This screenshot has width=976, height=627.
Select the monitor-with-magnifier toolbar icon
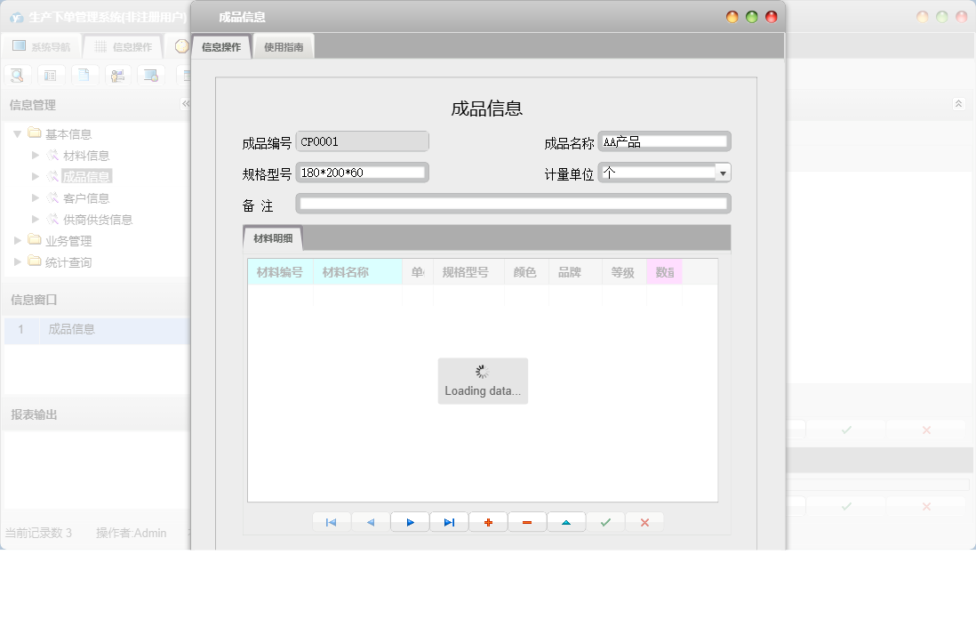click(151, 75)
